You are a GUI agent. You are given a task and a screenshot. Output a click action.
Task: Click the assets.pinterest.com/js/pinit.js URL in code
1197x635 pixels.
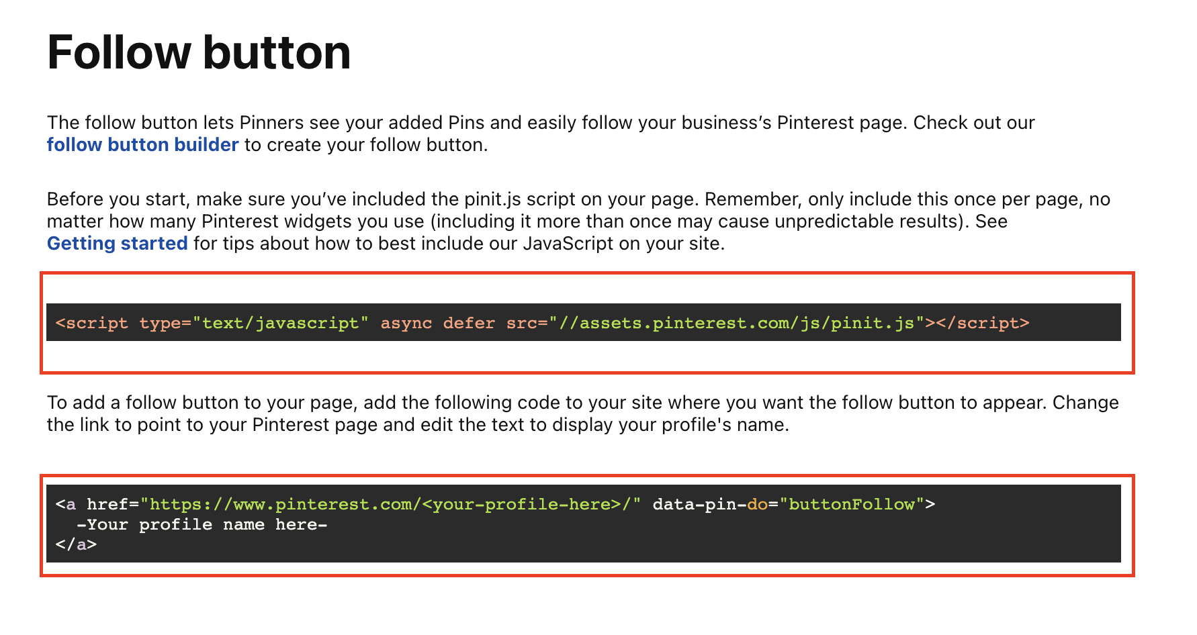737,324
